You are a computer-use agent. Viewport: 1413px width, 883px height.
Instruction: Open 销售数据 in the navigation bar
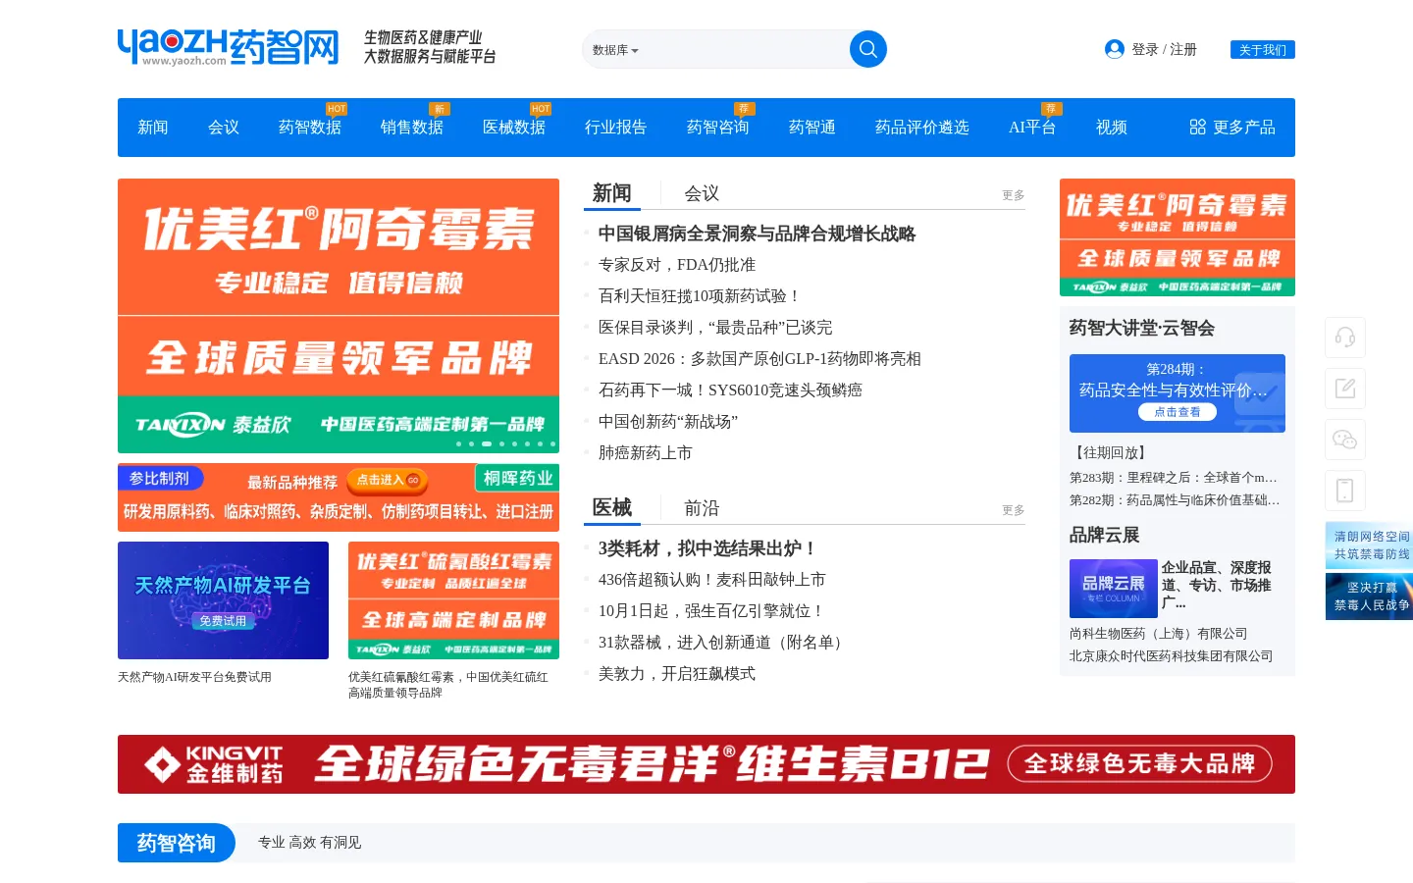pos(412,128)
